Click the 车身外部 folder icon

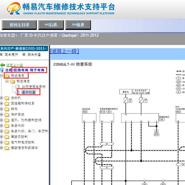7,131
